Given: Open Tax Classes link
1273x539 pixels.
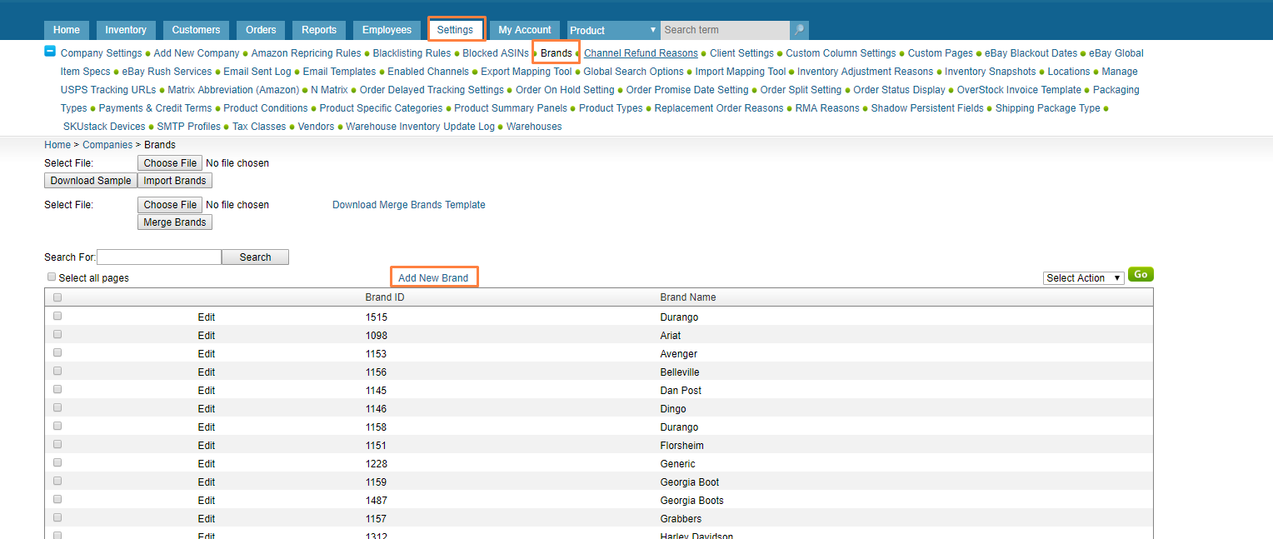Looking at the screenshot, I should [259, 127].
